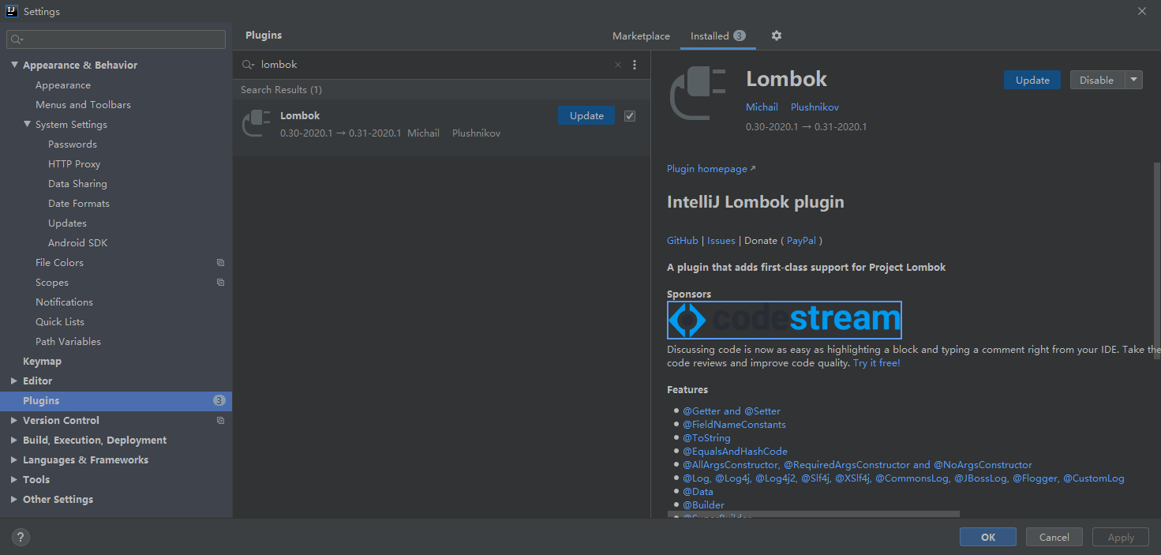Image resolution: width=1161 pixels, height=555 pixels.
Task: Open the GitHub link
Action: point(683,241)
